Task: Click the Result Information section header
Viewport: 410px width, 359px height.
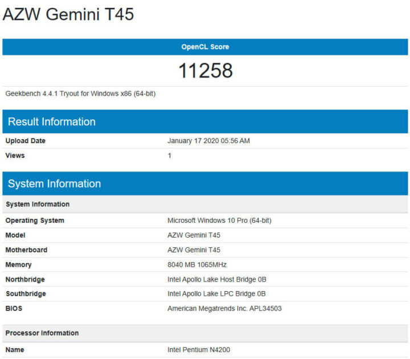Action: click(52, 121)
